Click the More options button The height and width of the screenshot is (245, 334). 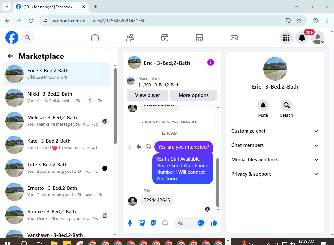[x=193, y=95]
